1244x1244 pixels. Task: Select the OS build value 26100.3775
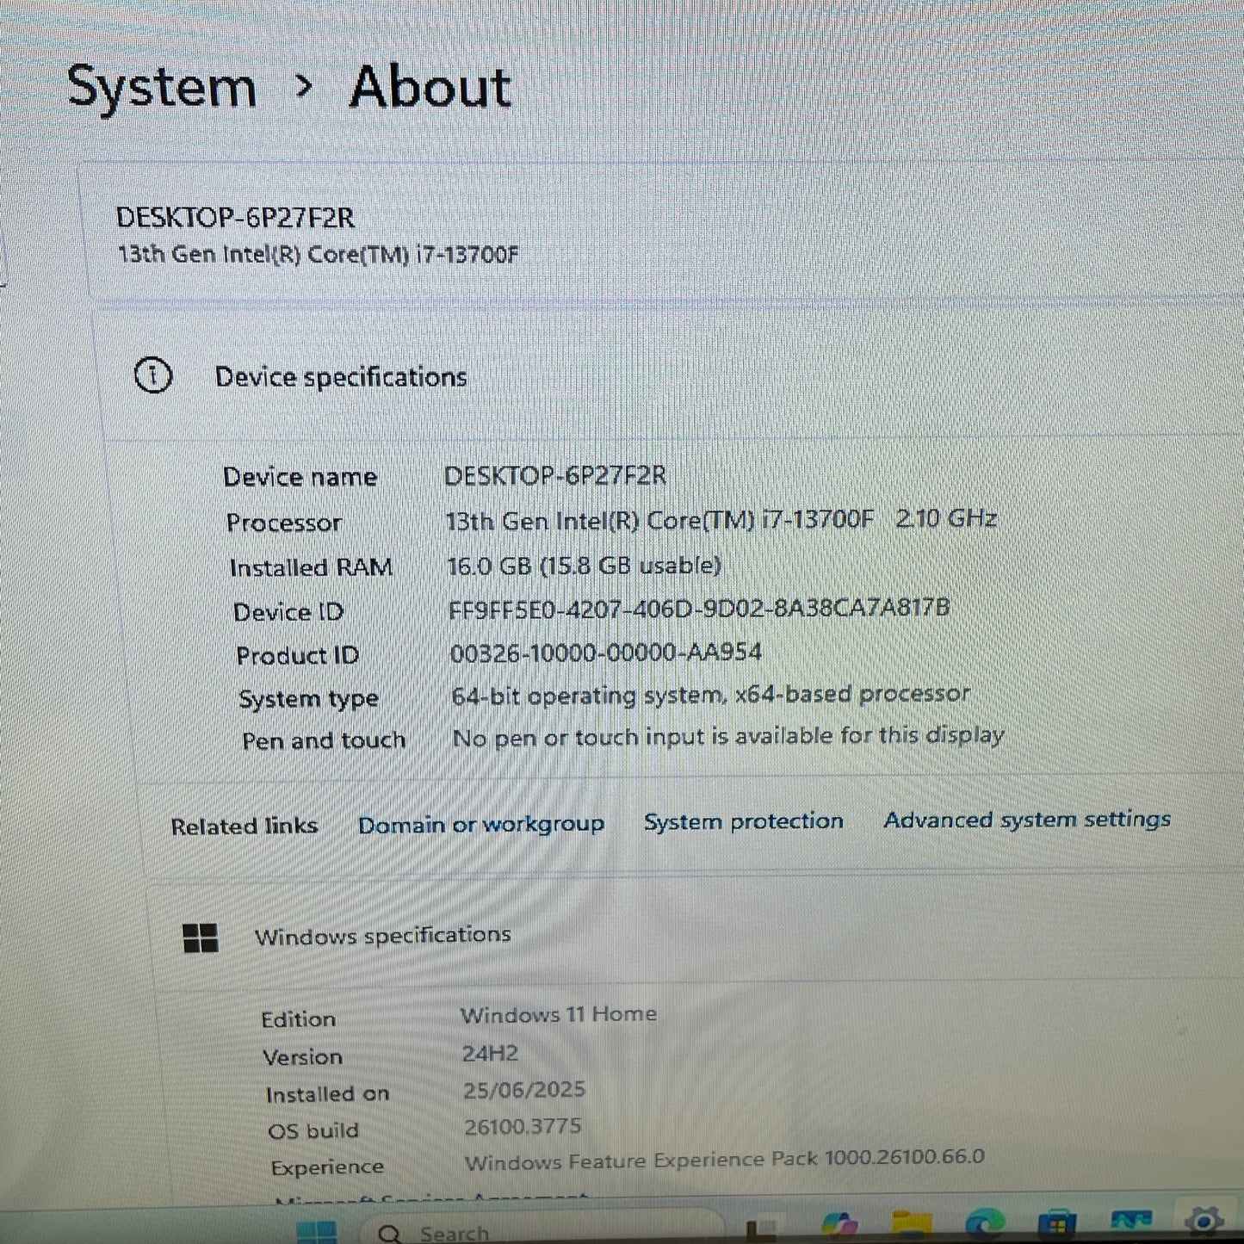click(x=523, y=1127)
